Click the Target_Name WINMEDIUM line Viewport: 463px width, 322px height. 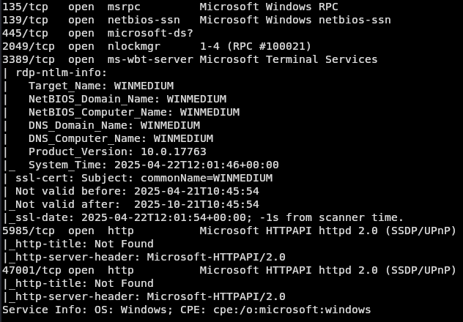tap(101, 86)
